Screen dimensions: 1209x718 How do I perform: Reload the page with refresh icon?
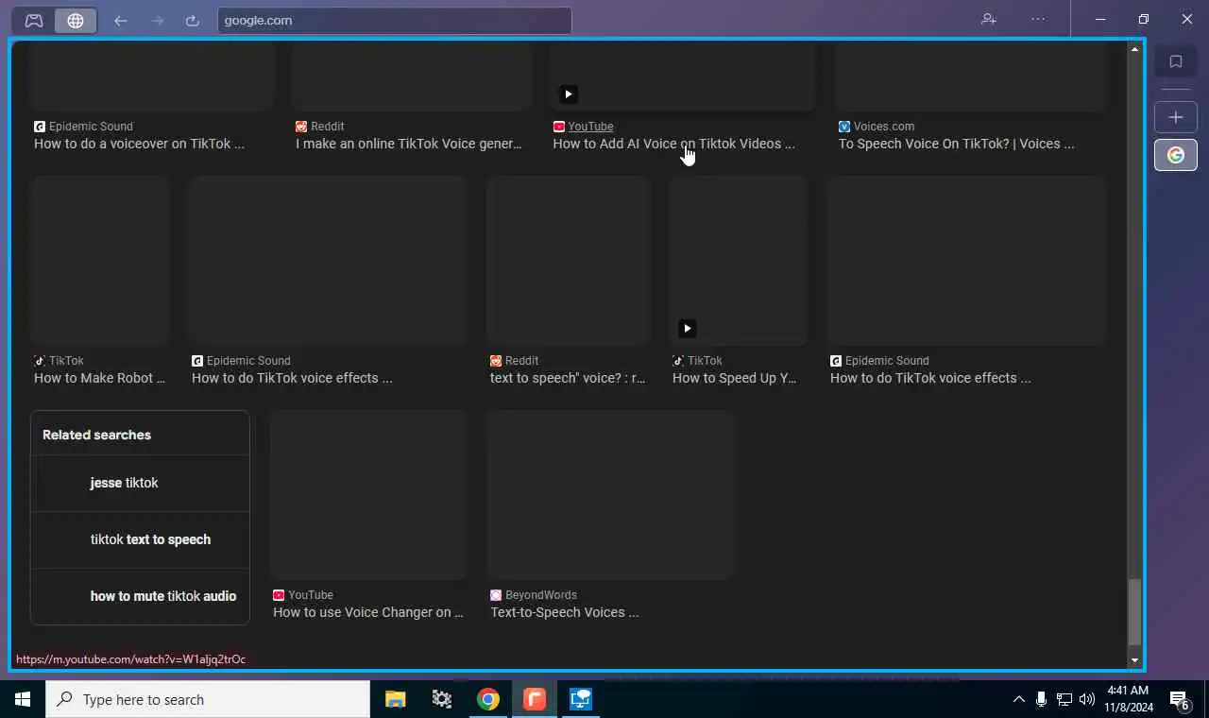(193, 20)
